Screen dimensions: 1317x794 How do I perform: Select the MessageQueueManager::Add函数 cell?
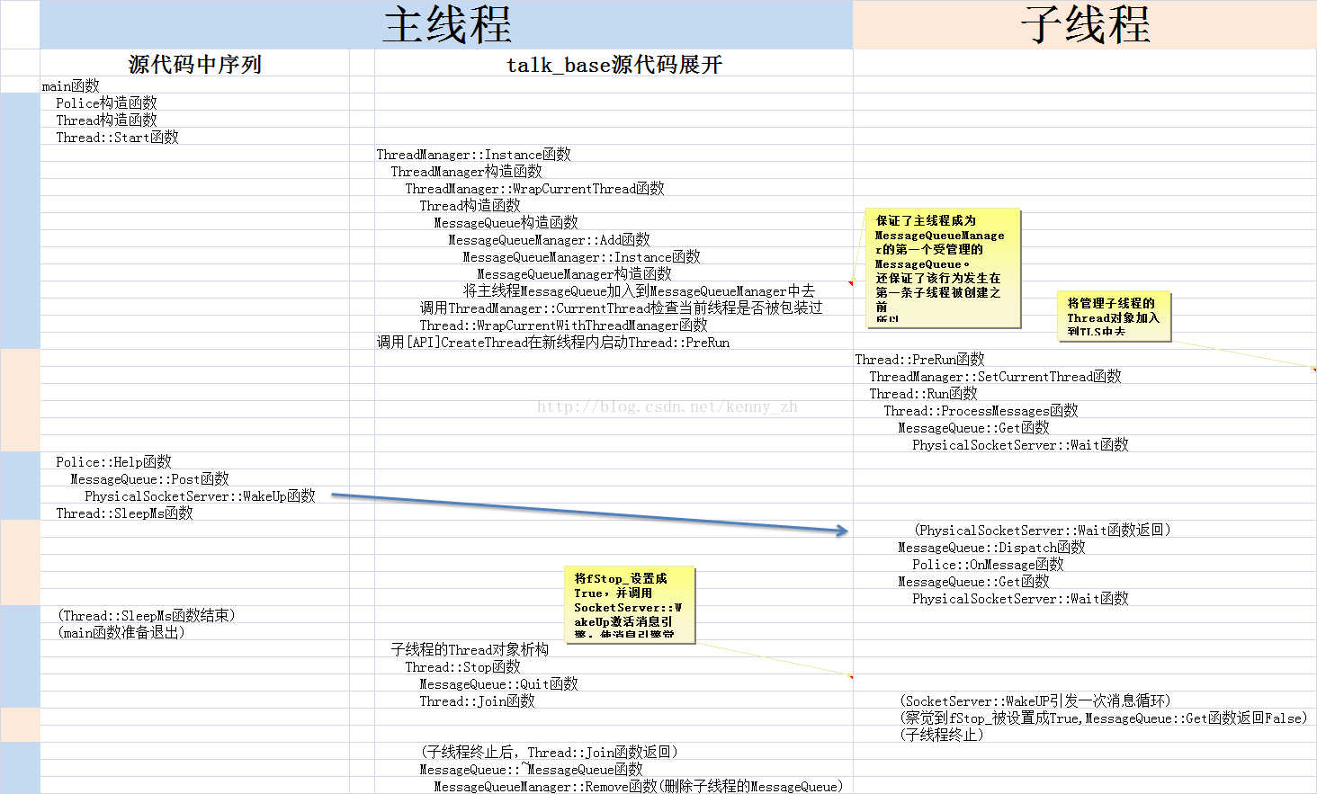(x=549, y=240)
